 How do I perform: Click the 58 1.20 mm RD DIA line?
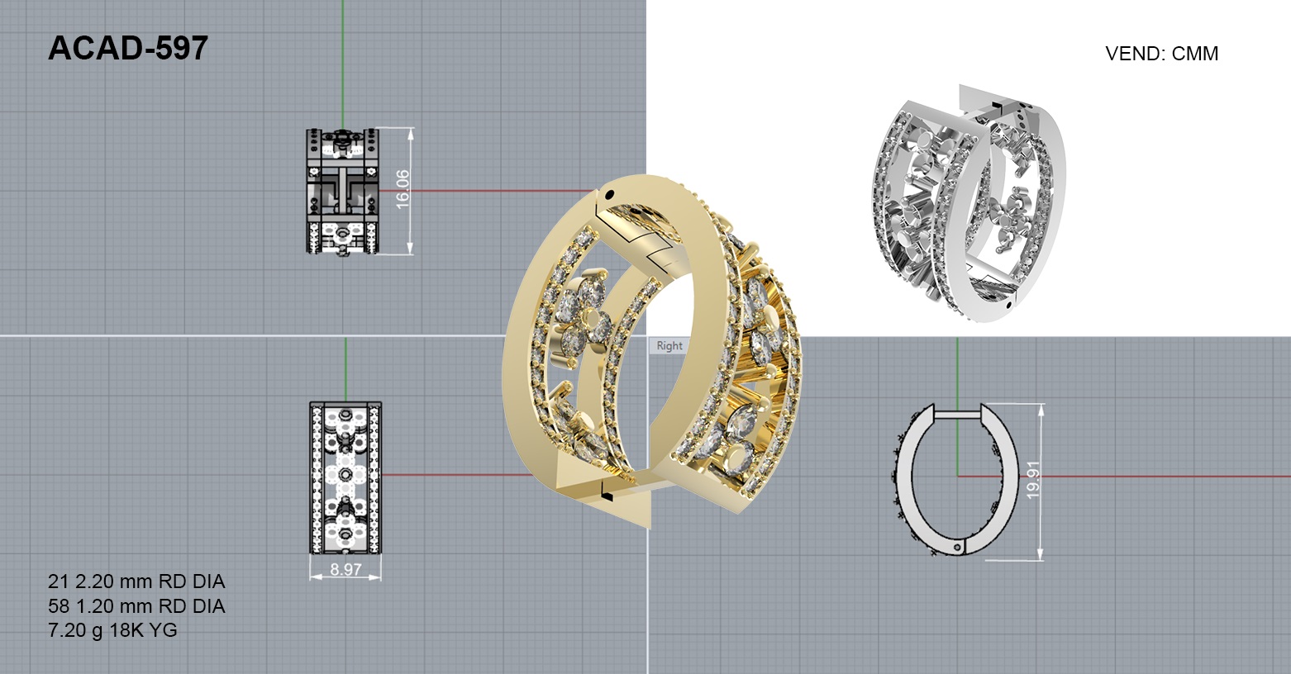[136, 606]
